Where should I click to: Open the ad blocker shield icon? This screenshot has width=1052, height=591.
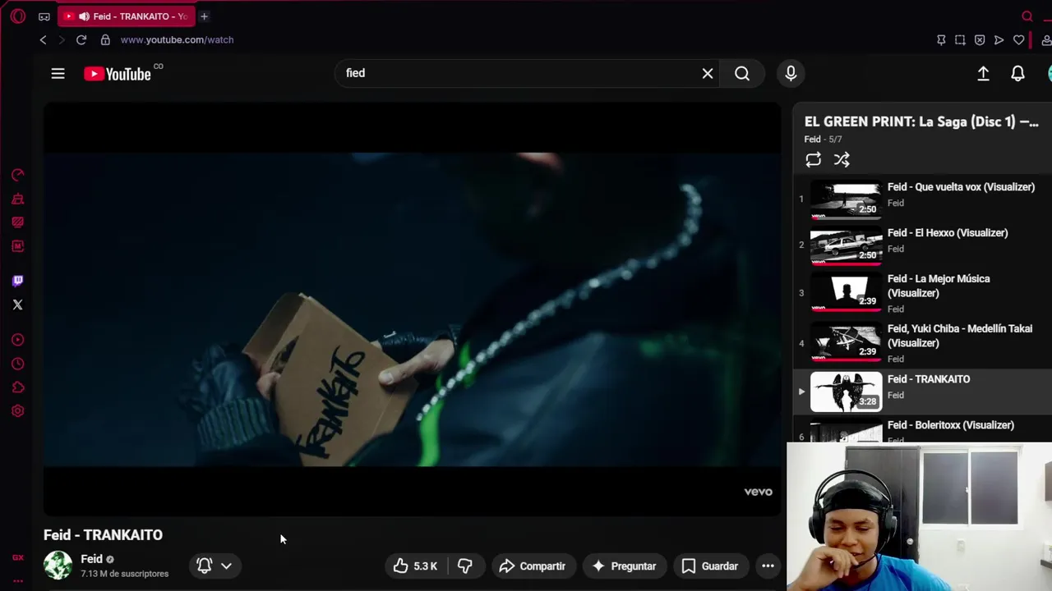(980, 39)
